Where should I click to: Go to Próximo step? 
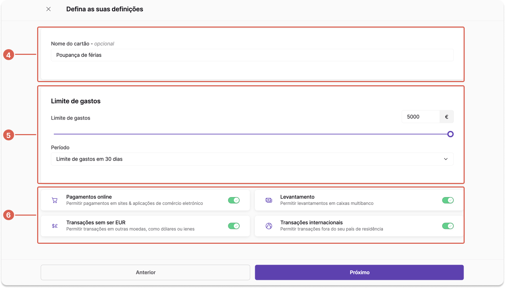point(359,272)
